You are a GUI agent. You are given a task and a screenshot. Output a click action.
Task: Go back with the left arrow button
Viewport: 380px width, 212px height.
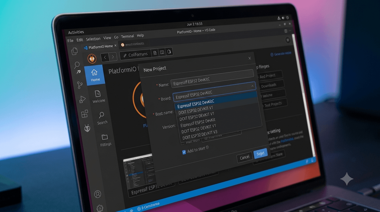coord(105,57)
